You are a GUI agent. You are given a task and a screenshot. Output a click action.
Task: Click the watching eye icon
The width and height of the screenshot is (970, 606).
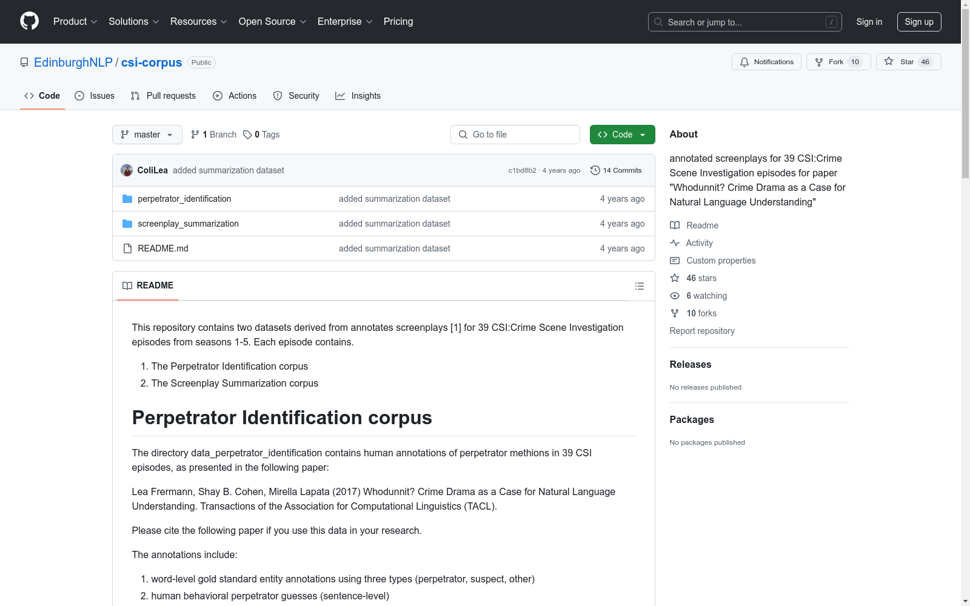[x=675, y=296]
